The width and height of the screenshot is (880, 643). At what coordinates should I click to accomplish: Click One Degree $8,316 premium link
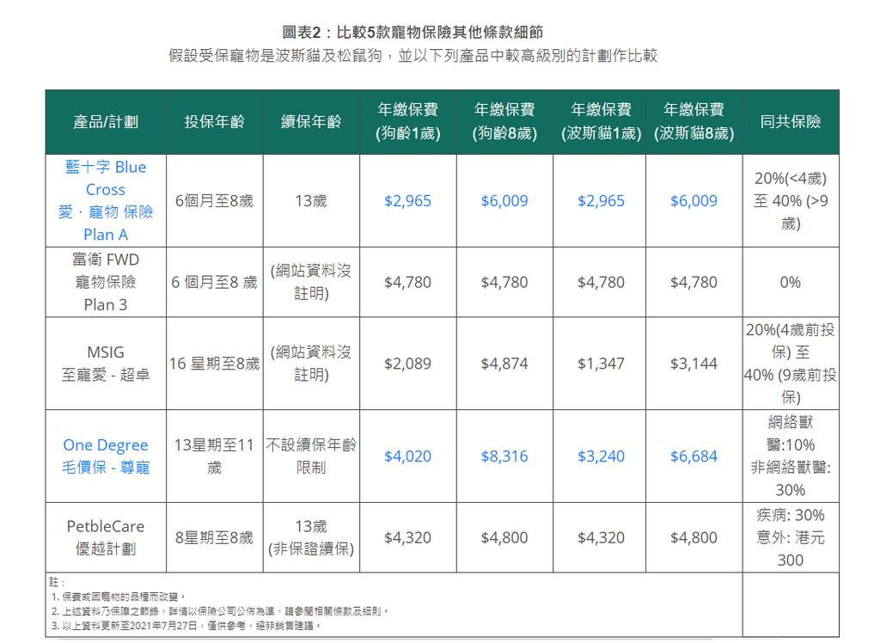(x=504, y=456)
